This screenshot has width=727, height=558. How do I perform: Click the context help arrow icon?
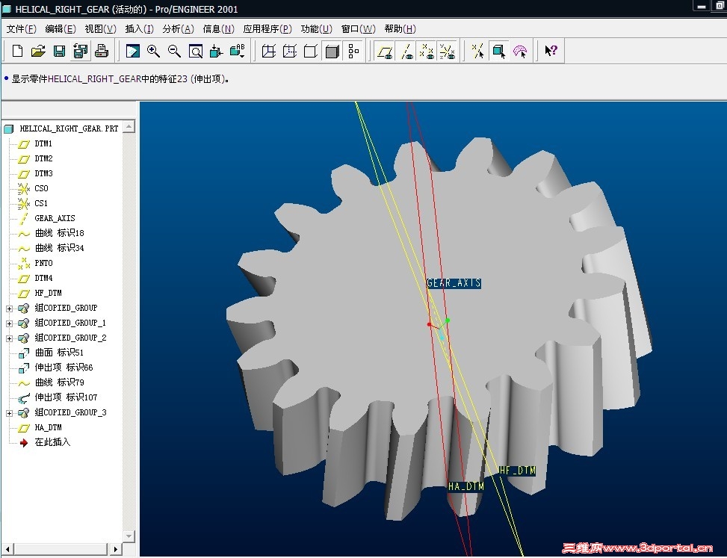click(x=551, y=52)
